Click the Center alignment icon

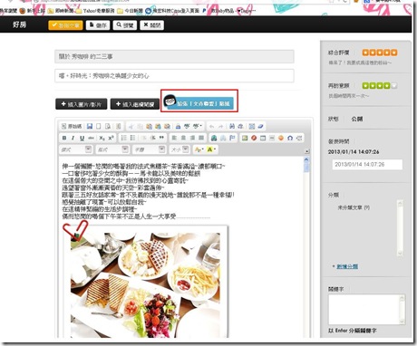[183, 138]
